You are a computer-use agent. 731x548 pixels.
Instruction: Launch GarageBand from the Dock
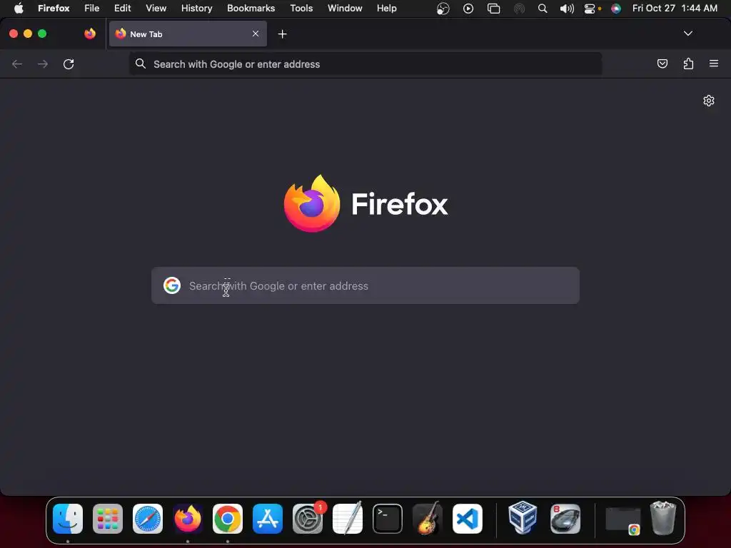click(x=428, y=518)
